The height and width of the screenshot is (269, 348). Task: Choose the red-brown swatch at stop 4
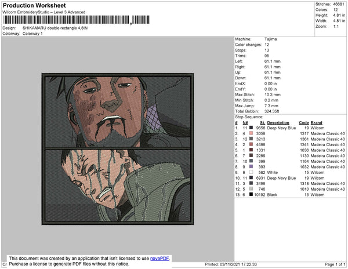(x=251, y=144)
